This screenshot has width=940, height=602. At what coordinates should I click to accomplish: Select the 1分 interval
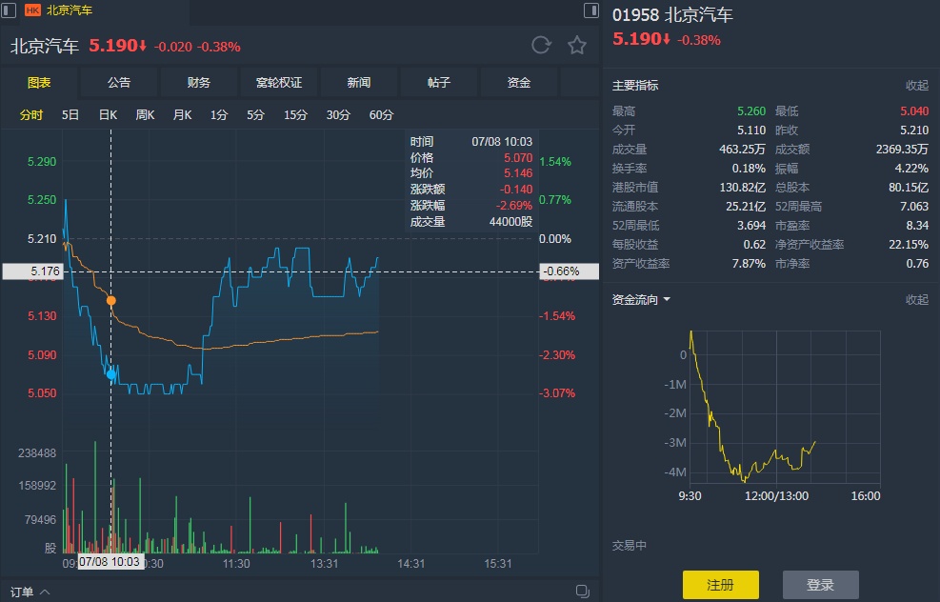219,114
